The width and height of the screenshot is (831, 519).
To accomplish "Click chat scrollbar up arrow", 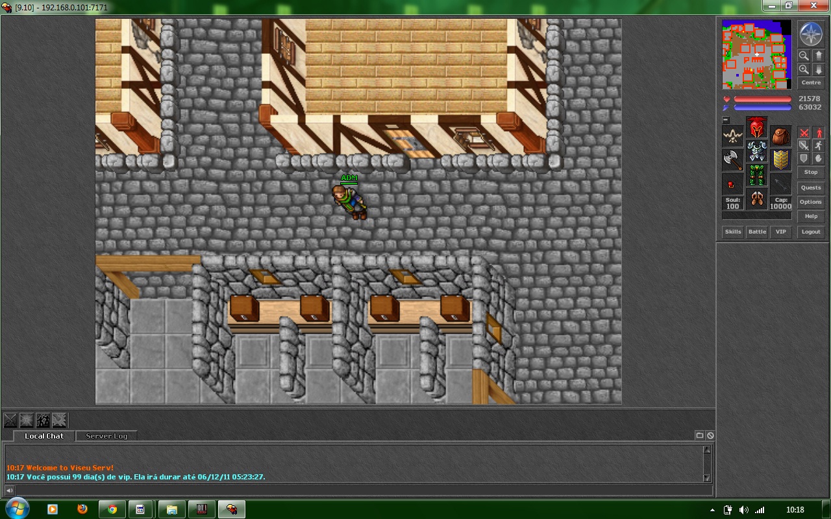I will [x=707, y=450].
